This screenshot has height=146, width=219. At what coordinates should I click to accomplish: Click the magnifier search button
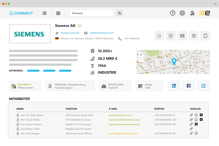pos(119,13)
